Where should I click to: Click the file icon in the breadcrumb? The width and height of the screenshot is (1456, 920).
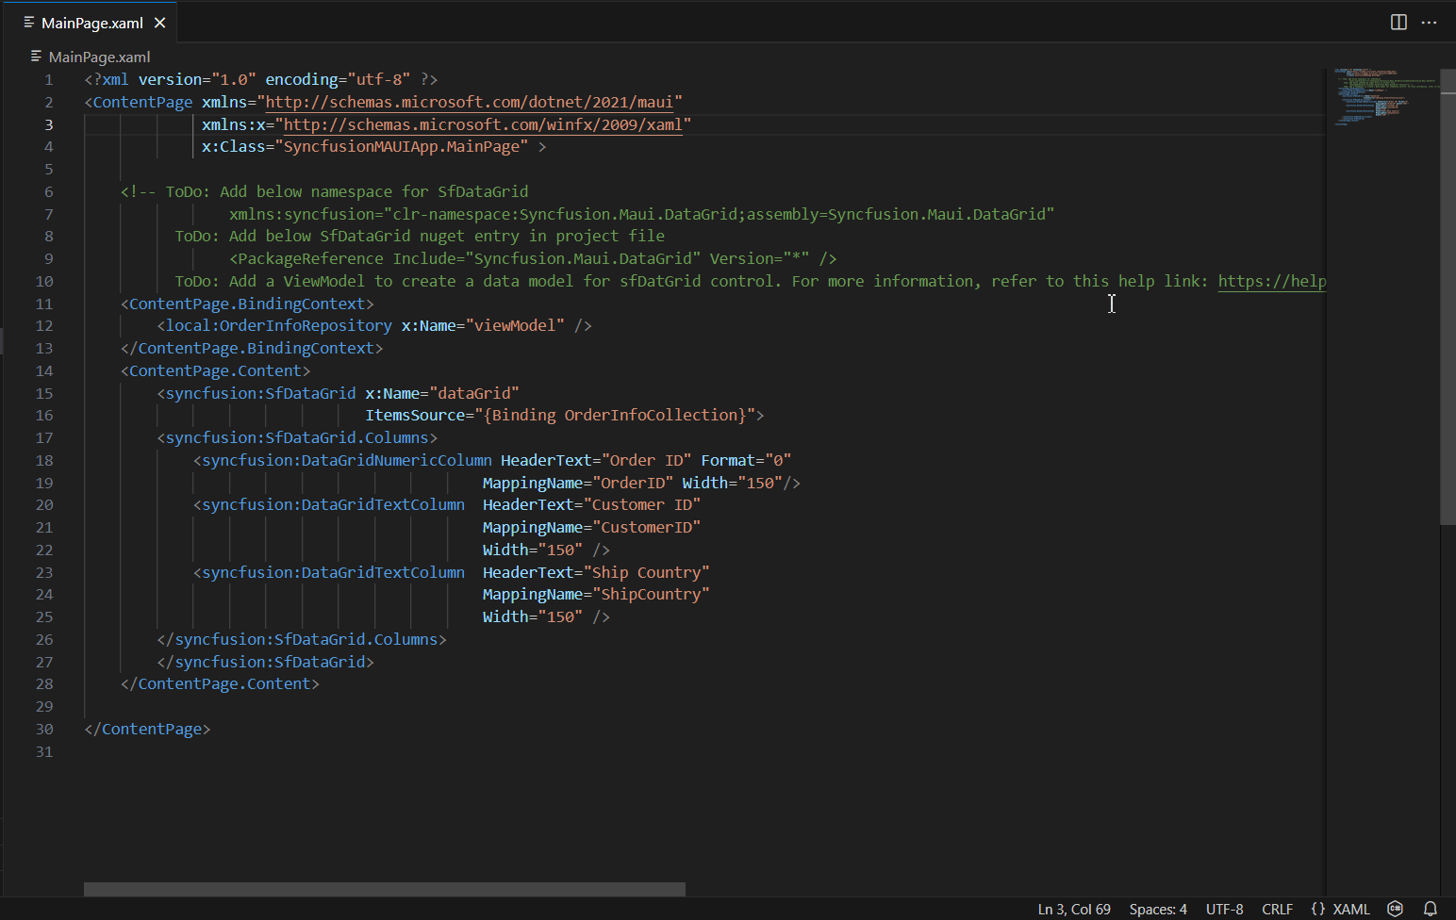point(36,57)
